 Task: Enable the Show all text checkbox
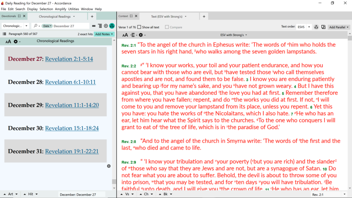(x=139, y=27)
